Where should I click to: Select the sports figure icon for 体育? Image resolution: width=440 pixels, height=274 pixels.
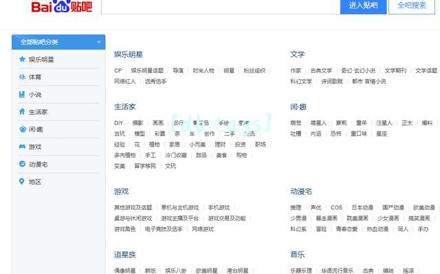coord(22,76)
